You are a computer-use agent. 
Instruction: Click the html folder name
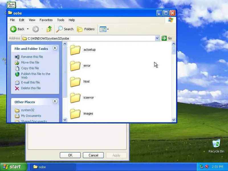click(86, 82)
